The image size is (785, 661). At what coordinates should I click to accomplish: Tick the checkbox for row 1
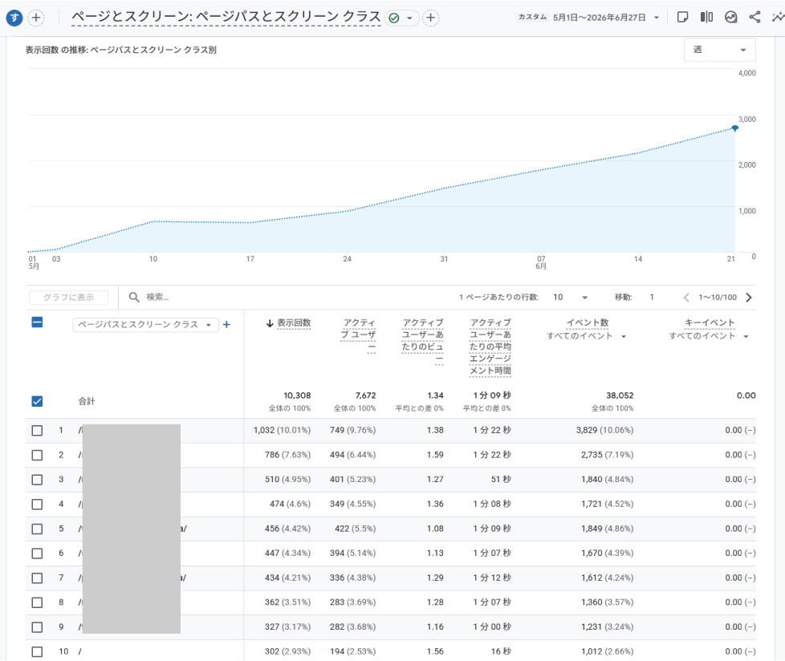coord(37,430)
